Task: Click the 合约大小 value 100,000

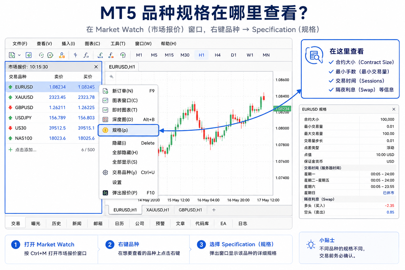Action: tap(387, 119)
